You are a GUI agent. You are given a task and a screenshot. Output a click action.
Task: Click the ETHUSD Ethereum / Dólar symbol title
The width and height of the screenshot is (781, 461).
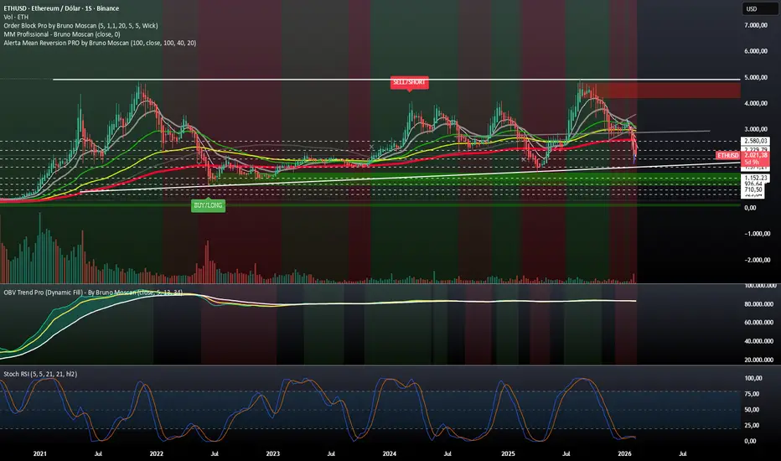tap(61, 8)
